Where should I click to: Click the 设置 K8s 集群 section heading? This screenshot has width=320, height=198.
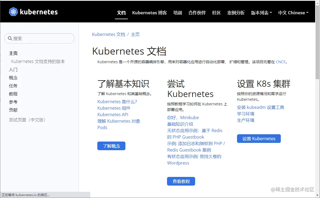pos(264,84)
